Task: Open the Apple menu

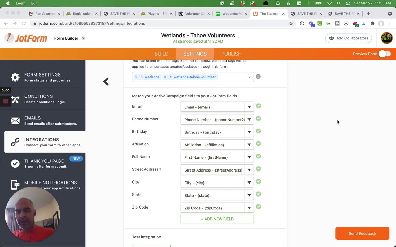Action: click(x=8, y=3)
